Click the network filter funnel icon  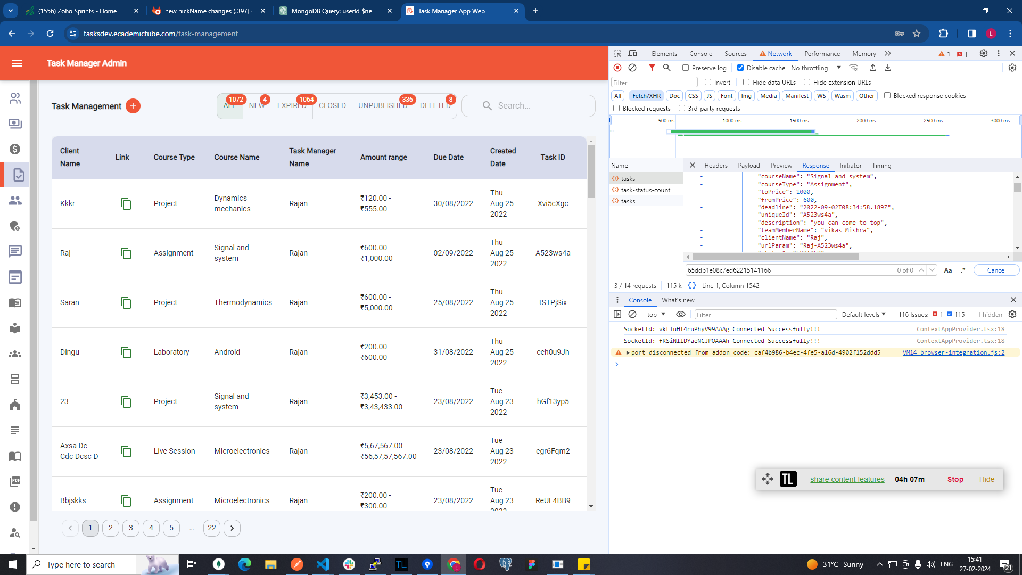[x=652, y=68]
